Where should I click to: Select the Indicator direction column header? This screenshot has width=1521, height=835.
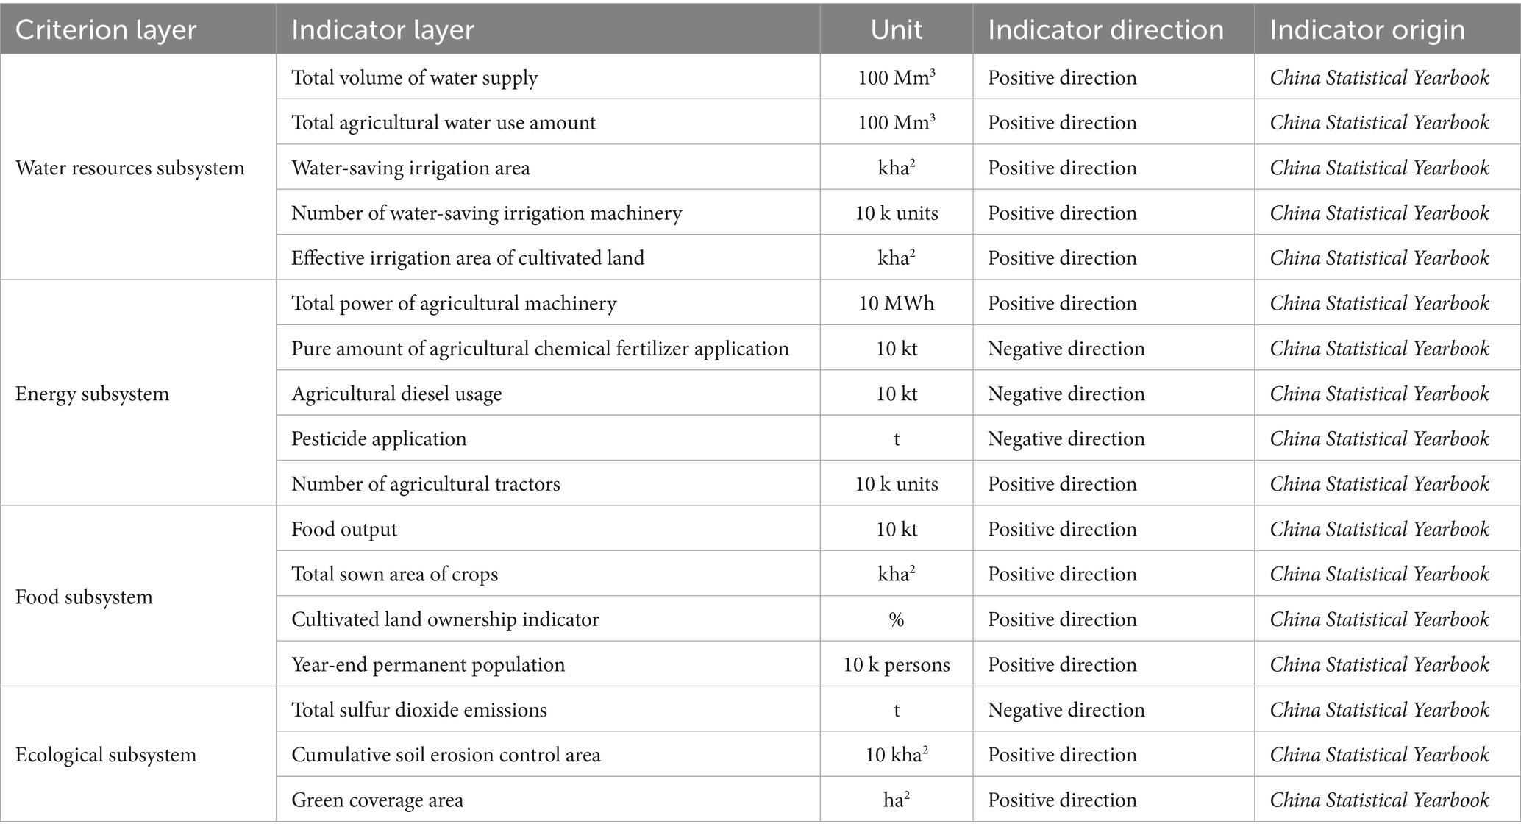(1105, 30)
